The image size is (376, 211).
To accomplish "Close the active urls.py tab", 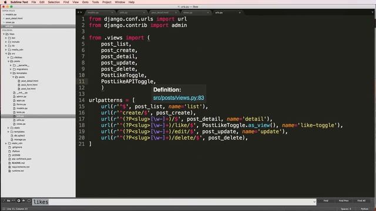I will pos(240,12).
